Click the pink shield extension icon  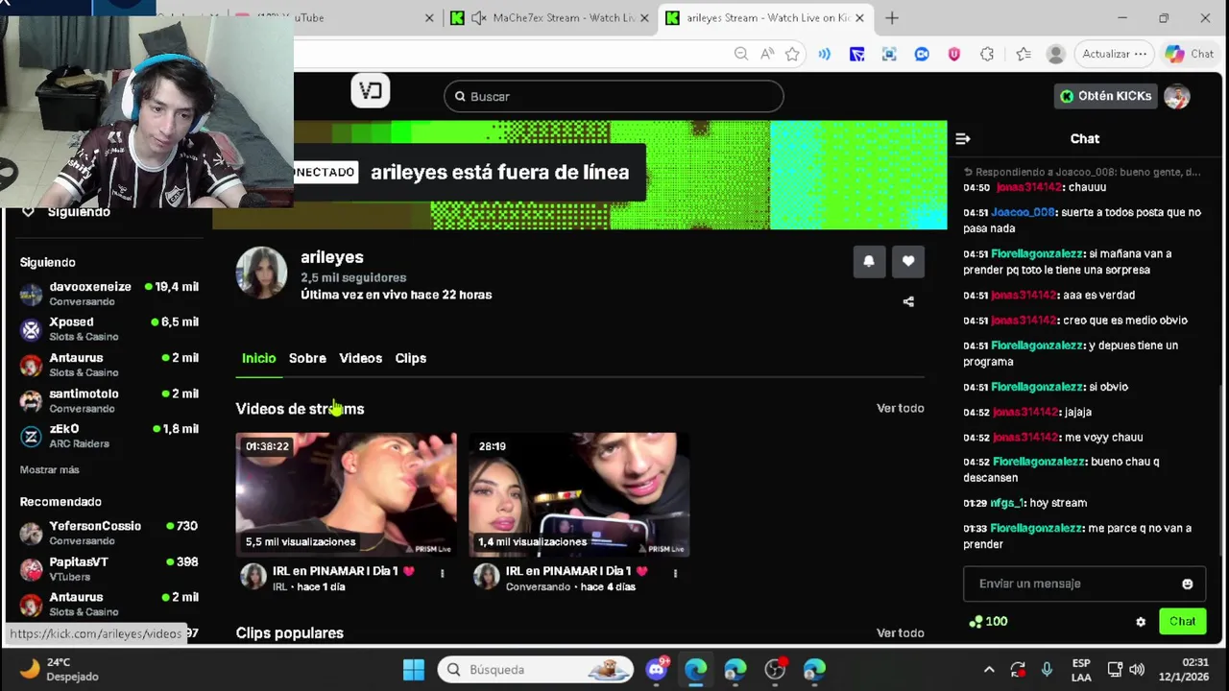(x=954, y=54)
